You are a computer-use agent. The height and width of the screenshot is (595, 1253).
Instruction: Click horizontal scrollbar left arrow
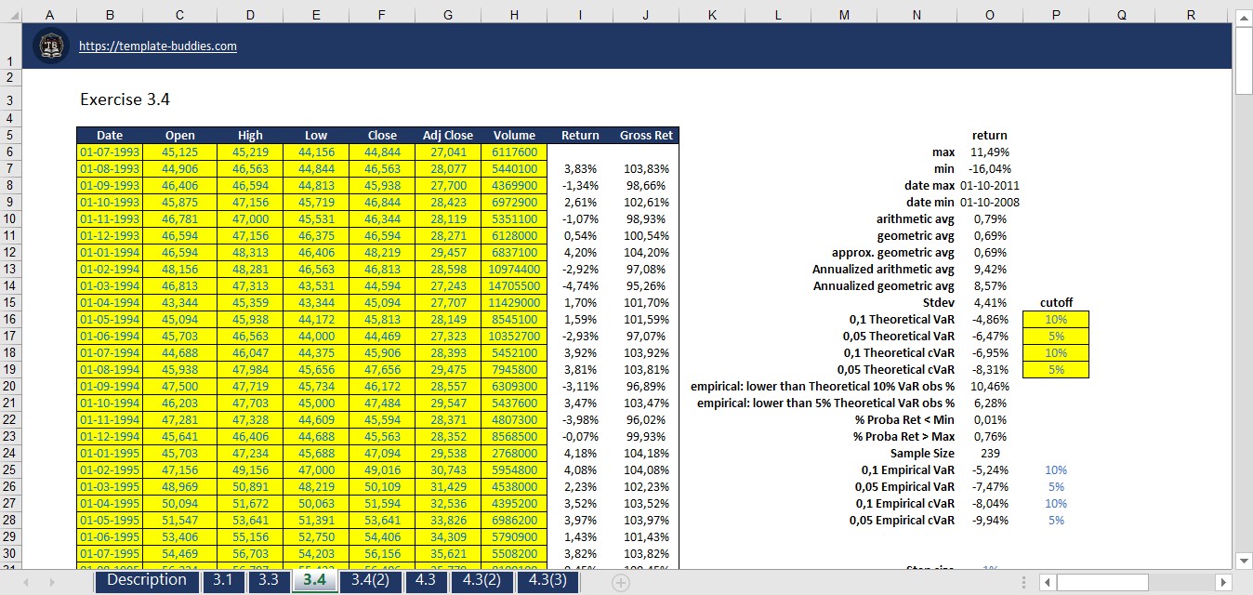(1048, 583)
